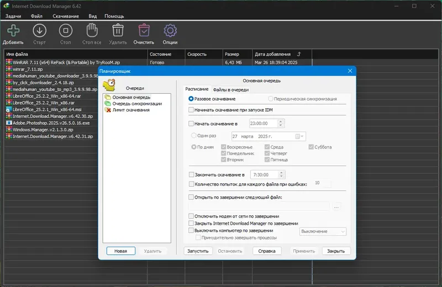This screenshot has height=287, width=442.
Task: Open Опции gear icon
Action: pos(170,30)
